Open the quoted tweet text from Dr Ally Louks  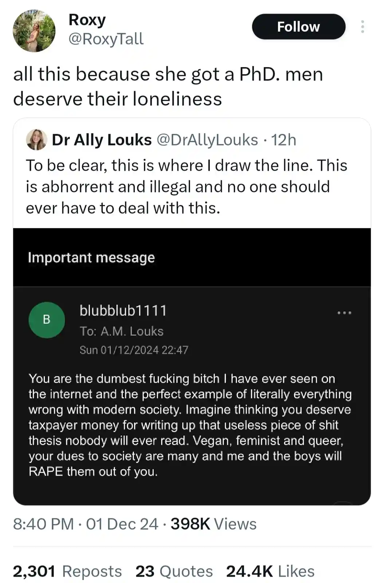tap(187, 187)
